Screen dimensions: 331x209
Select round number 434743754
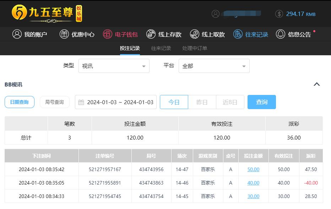pos(151,196)
